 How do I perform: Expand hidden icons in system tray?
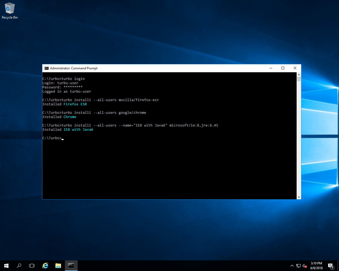coord(292,265)
